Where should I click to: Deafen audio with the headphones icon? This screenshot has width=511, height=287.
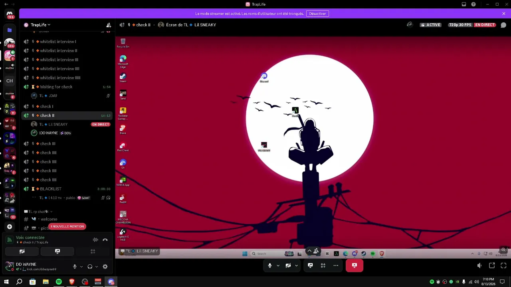[90, 267]
